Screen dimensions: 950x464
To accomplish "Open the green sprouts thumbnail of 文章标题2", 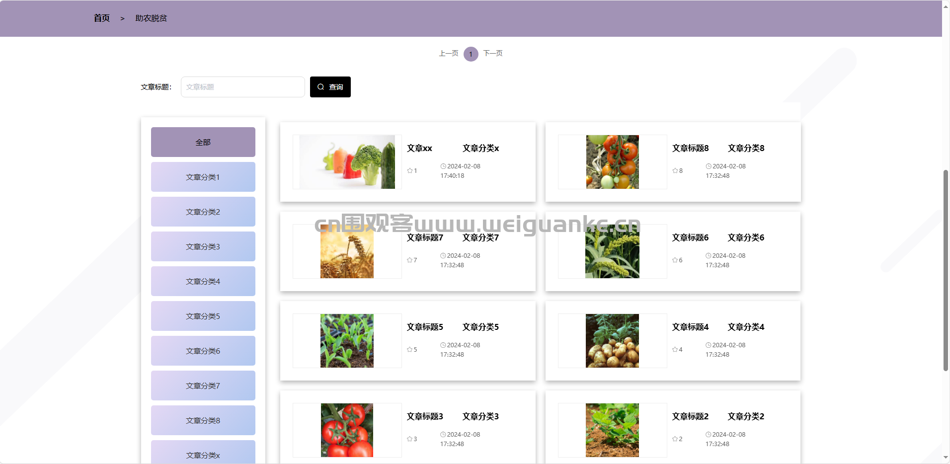I will 612,430.
